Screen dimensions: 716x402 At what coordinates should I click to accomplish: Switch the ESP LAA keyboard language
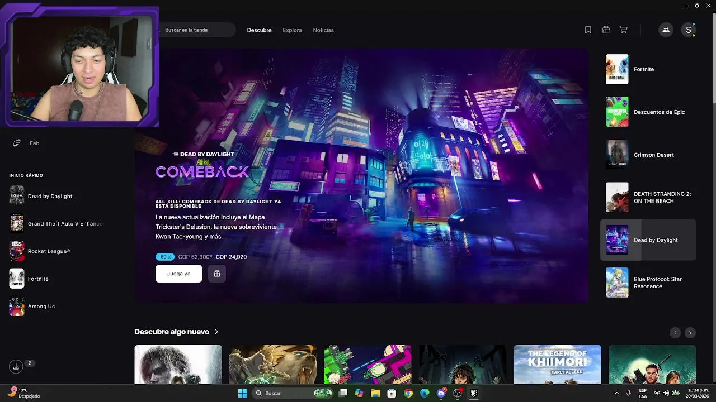click(x=643, y=393)
